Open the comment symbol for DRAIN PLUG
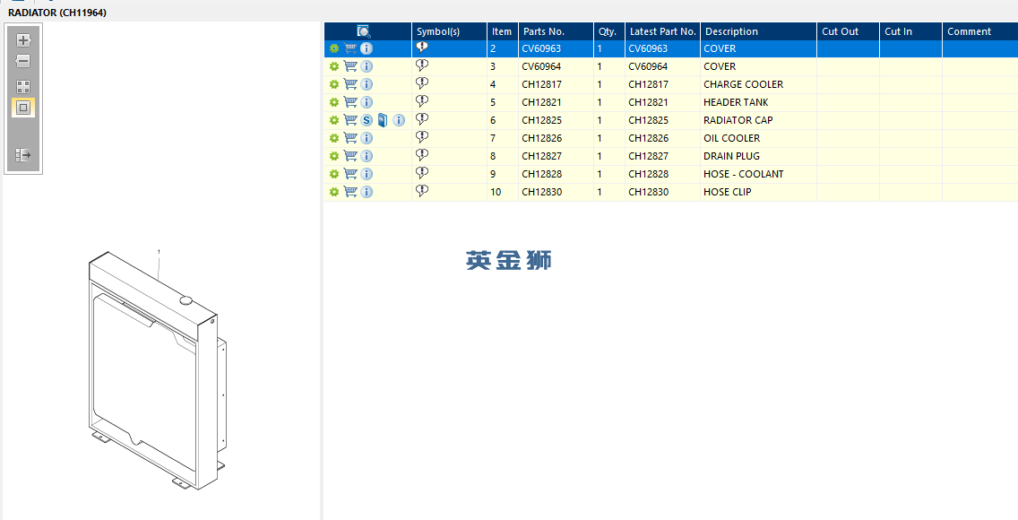 point(422,154)
